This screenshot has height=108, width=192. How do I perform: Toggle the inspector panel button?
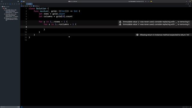point(190,1)
